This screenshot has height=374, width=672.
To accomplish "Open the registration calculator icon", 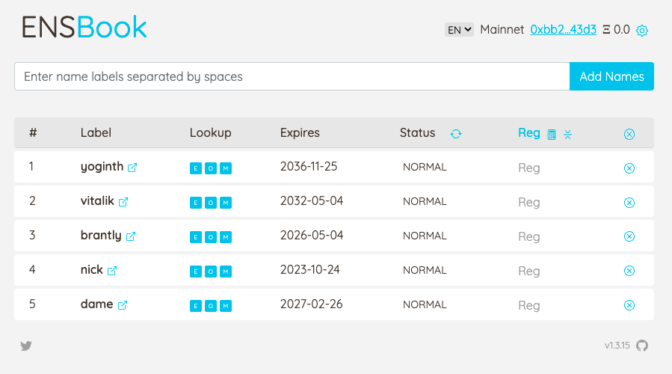I will (x=552, y=135).
